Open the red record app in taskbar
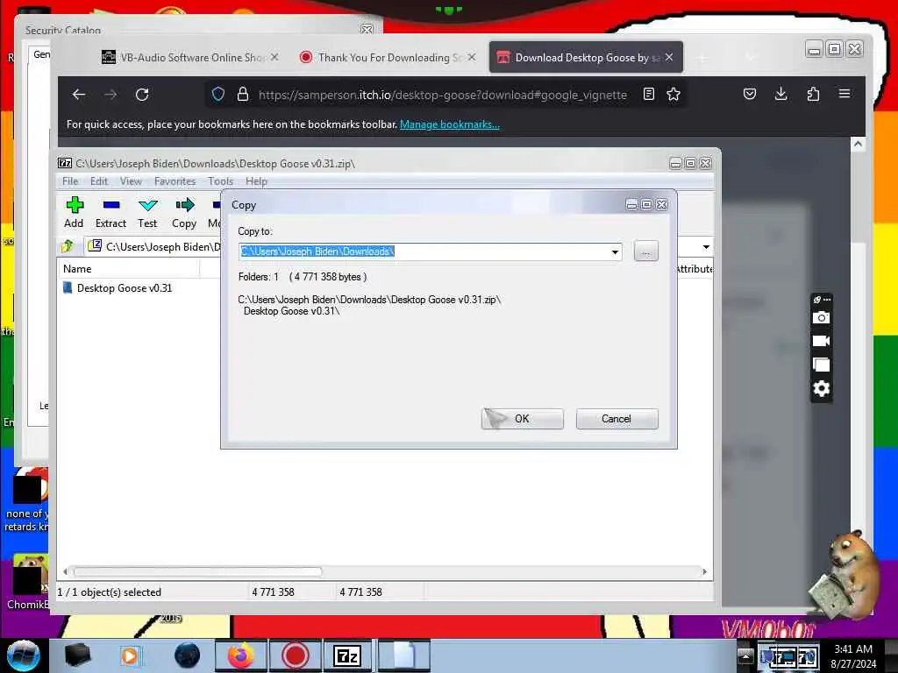 (295, 655)
